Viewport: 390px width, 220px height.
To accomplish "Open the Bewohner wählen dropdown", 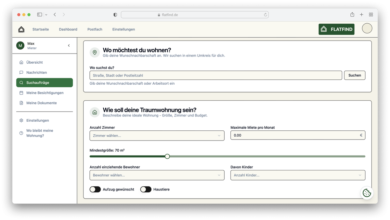I will coord(157,175).
